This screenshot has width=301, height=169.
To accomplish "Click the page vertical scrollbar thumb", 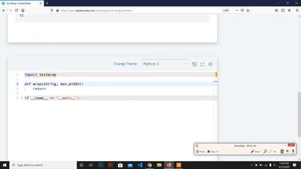I will pos(299,115).
